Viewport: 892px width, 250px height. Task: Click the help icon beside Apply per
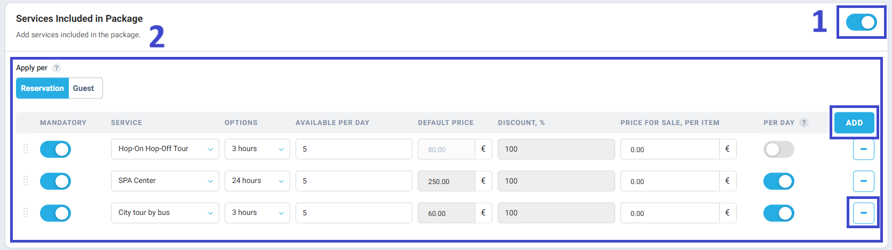pyautogui.click(x=57, y=68)
